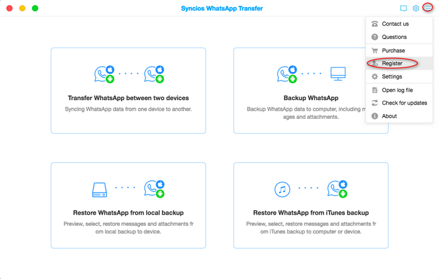Click the question mark icon beside Questions
This screenshot has width=439, height=279.
[x=374, y=37]
